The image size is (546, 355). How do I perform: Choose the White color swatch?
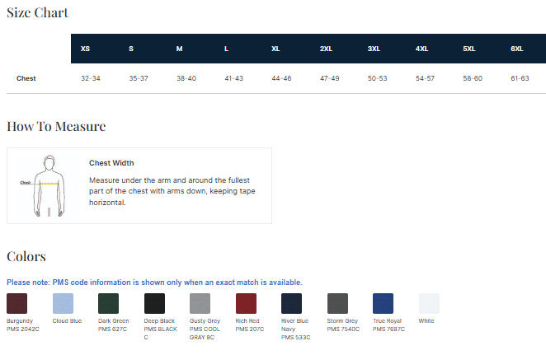429,303
